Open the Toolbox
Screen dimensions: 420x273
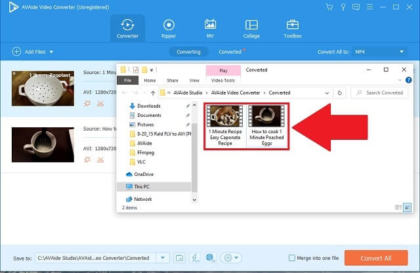click(x=292, y=28)
